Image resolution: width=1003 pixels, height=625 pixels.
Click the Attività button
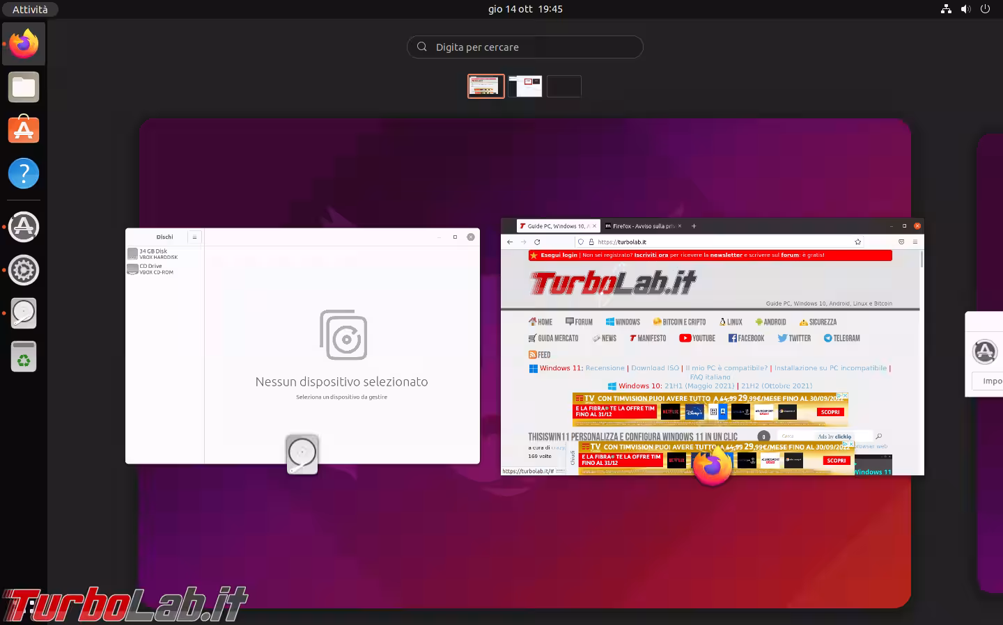click(30, 9)
